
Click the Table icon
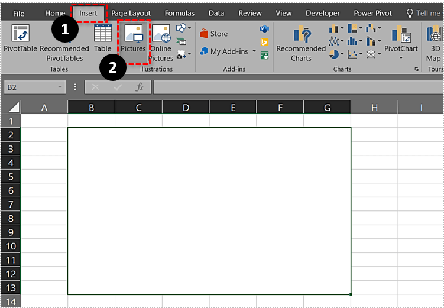click(x=102, y=40)
